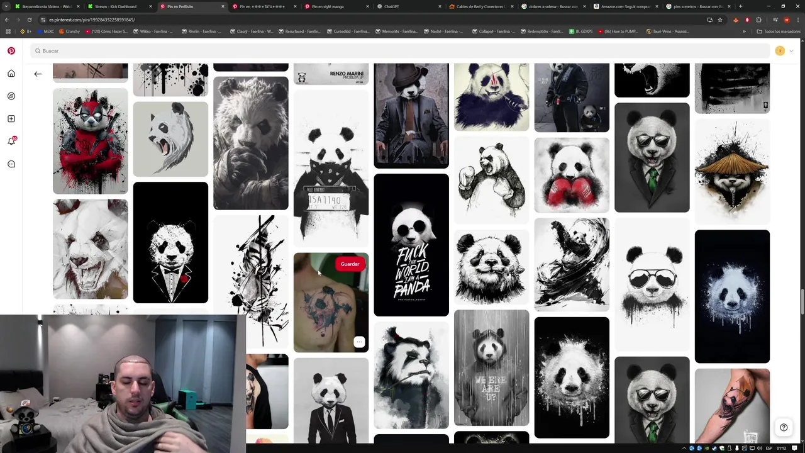The width and height of the screenshot is (805, 453).
Task: Open the Deadpool panda pin
Action: [90, 141]
